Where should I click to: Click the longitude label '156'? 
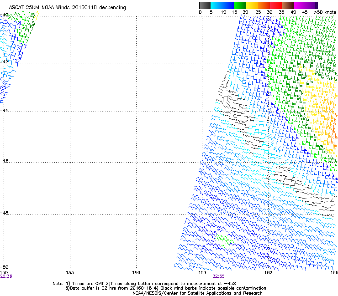coord(136,273)
